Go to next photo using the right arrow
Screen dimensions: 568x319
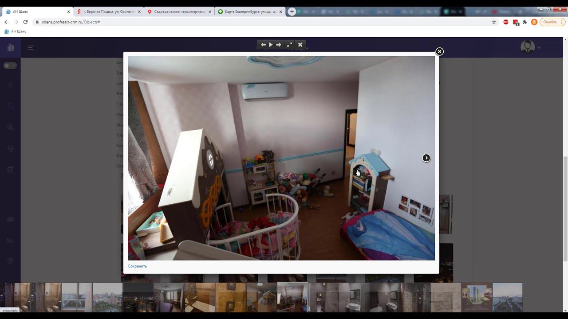pos(426,158)
